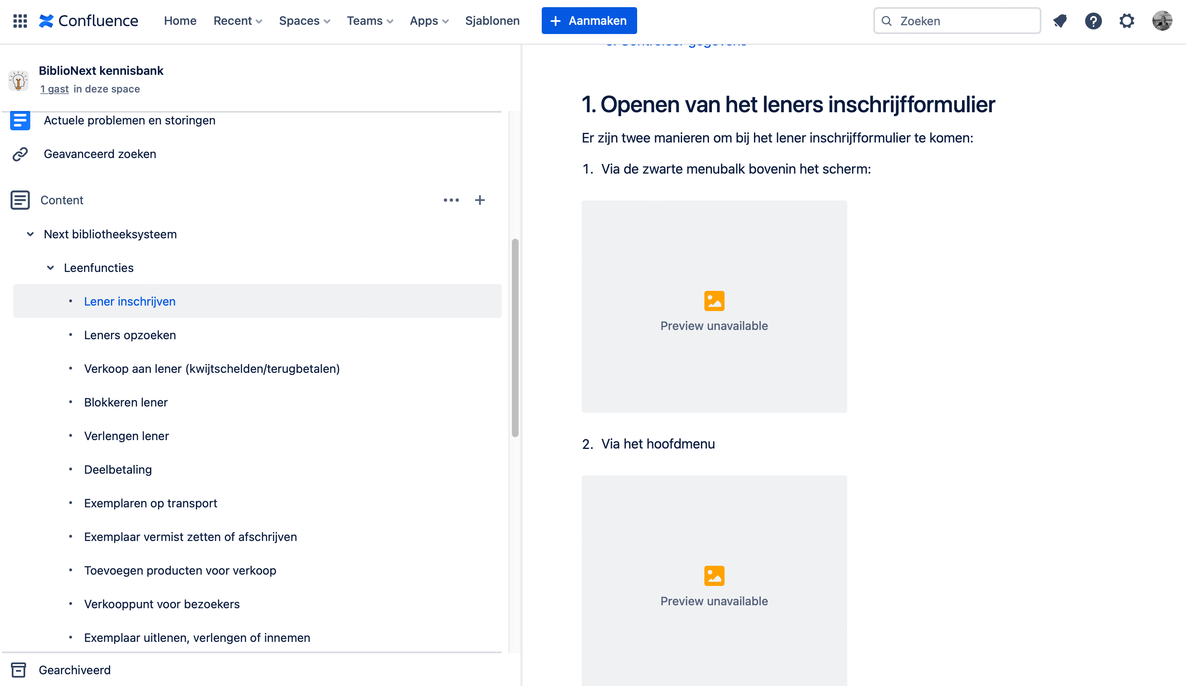Open the user profile avatar
This screenshot has width=1186, height=686.
[1162, 21]
